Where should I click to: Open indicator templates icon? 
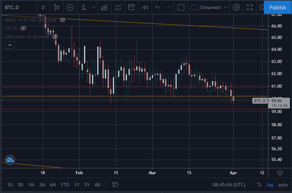coord(118,7)
